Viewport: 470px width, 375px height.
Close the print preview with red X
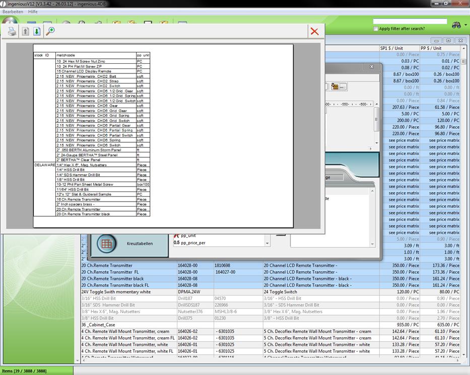coord(314,31)
